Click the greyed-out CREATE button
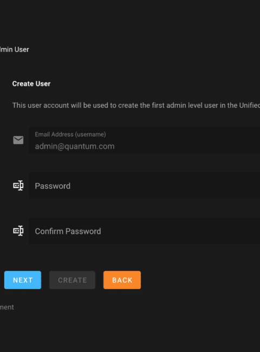 pyautogui.click(x=72, y=280)
